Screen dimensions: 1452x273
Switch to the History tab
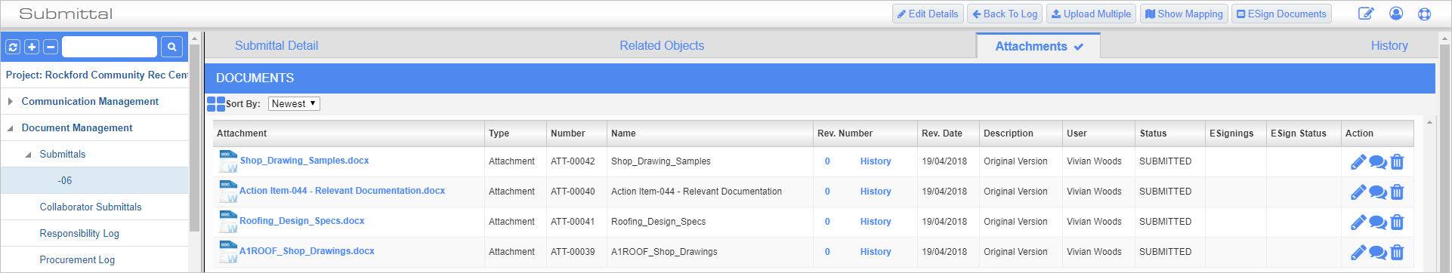tap(1389, 46)
